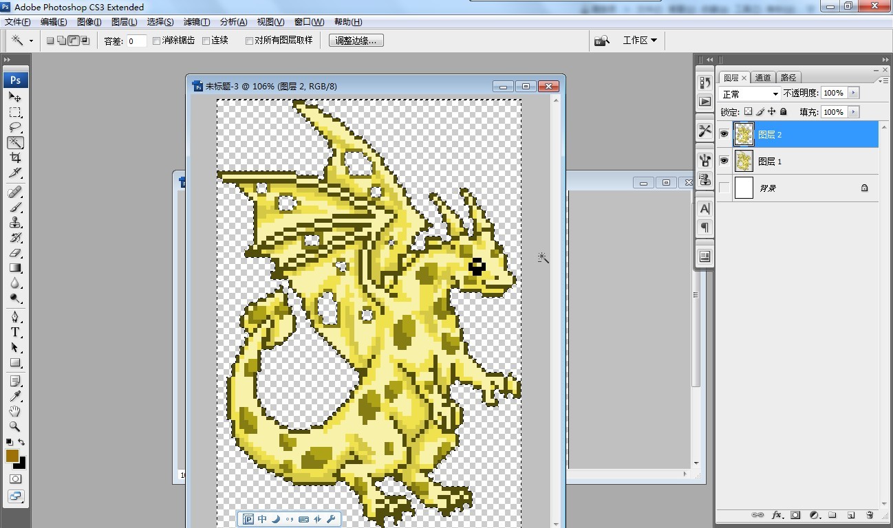Toggle Quick Mask mode
Screen dimensions: 893x528
click(15, 478)
